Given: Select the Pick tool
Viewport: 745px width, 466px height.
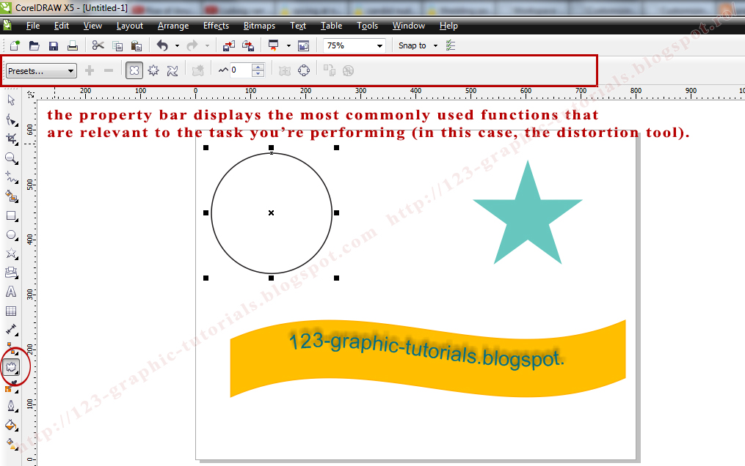Looking at the screenshot, I should [10, 99].
